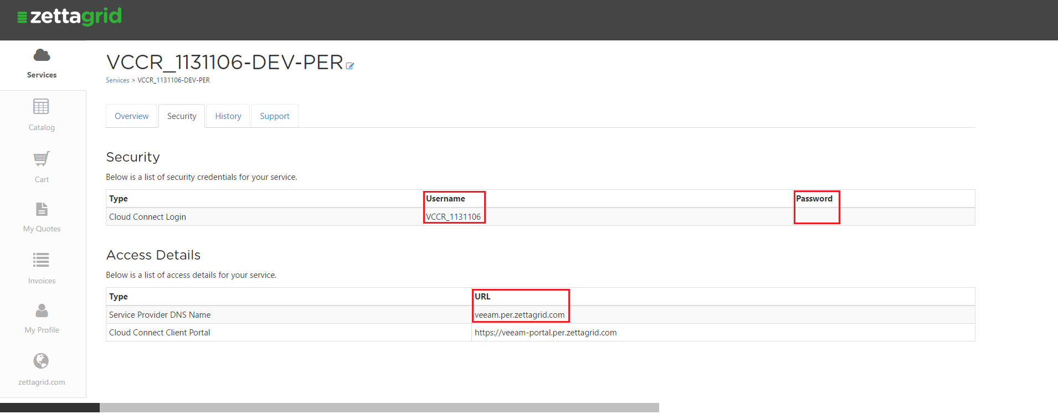This screenshot has height=414, width=1058.
Task: Click the Access Details heading
Action: pyautogui.click(x=153, y=255)
